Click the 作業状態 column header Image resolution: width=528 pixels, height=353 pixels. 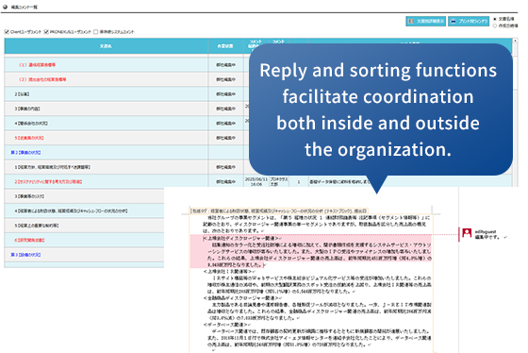click(225, 46)
